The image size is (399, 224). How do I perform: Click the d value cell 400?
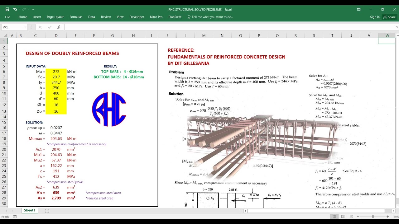tap(56, 93)
